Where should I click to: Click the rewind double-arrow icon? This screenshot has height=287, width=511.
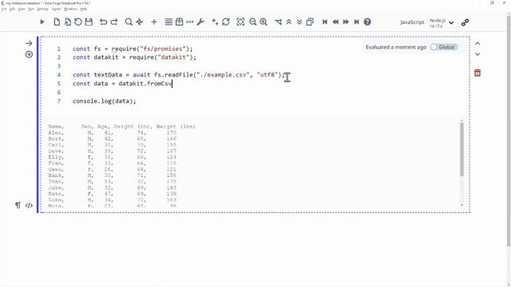[x=335, y=22]
